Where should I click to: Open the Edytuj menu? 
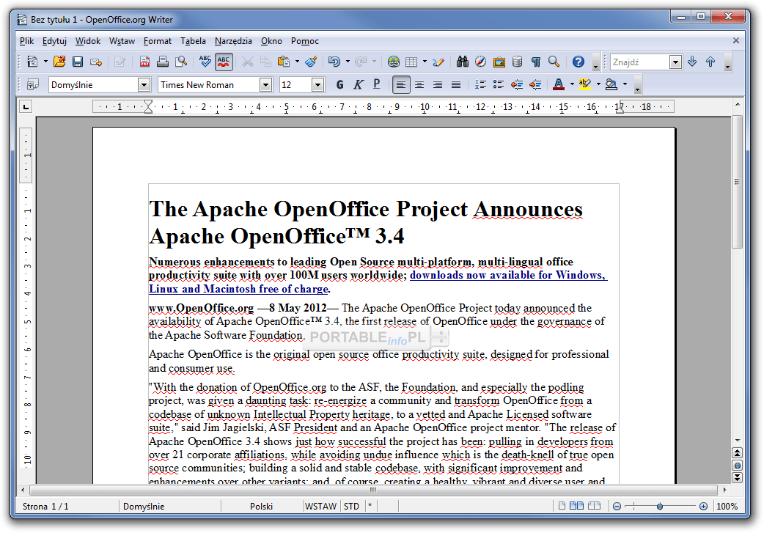(54, 41)
